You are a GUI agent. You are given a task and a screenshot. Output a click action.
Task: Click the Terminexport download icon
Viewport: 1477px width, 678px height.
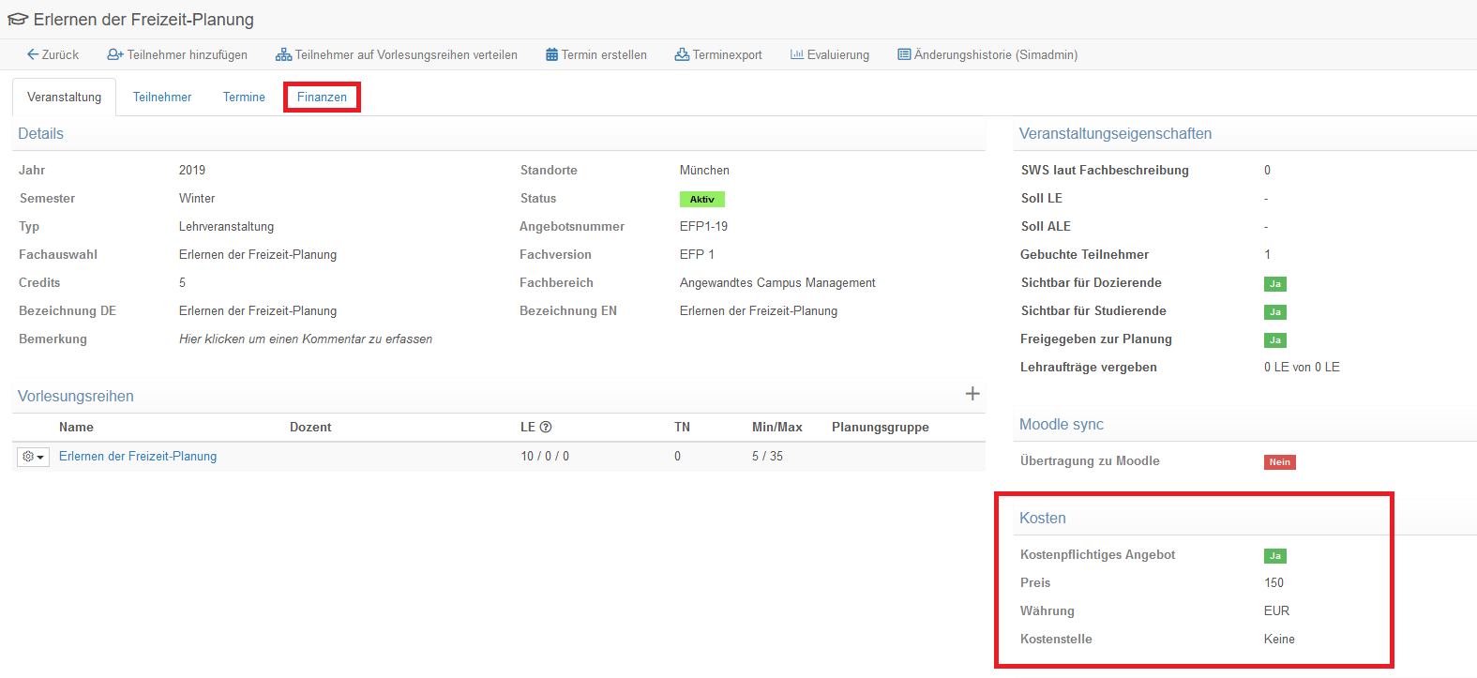[682, 54]
